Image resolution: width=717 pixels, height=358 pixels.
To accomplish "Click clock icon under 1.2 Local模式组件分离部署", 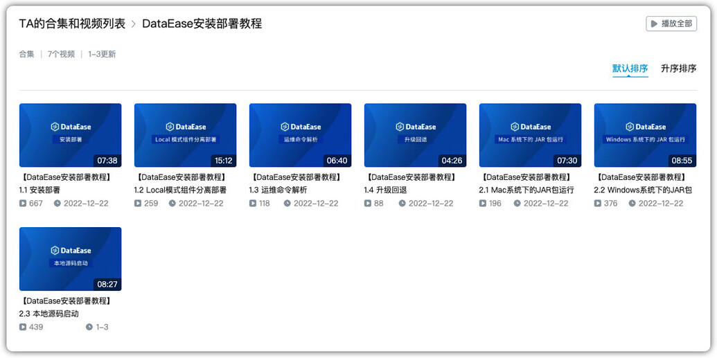I will pos(172,203).
